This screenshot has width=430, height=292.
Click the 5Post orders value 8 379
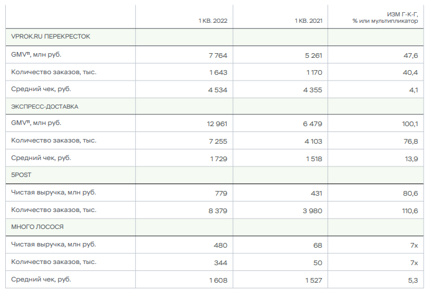click(x=217, y=210)
